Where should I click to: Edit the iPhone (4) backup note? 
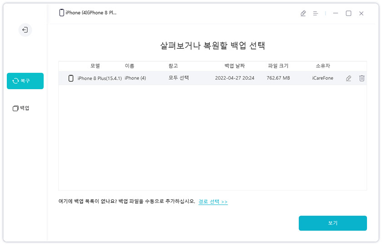[x=349, y=78]
